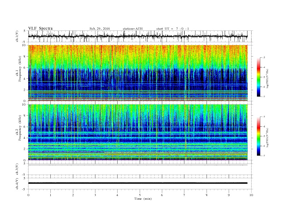
Task: Click inside the ch.2 frequency spectrogram
Action: coord(138,132)
